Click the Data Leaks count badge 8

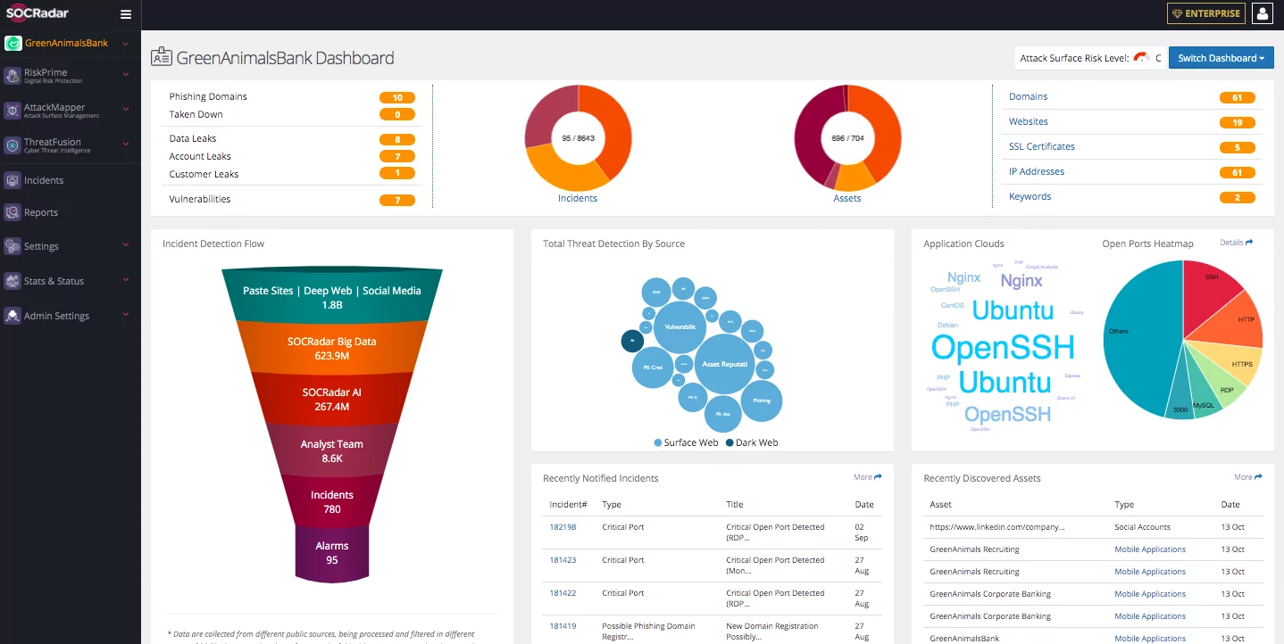(x=397, y=139)
